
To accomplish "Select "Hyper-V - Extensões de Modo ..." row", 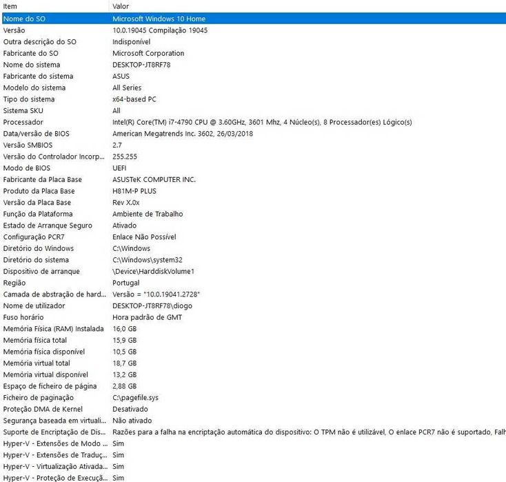I will [x=254, y=443].
